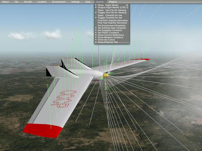Open the Settings menu
The image size is (202, 151).
[x=75, y=2]
